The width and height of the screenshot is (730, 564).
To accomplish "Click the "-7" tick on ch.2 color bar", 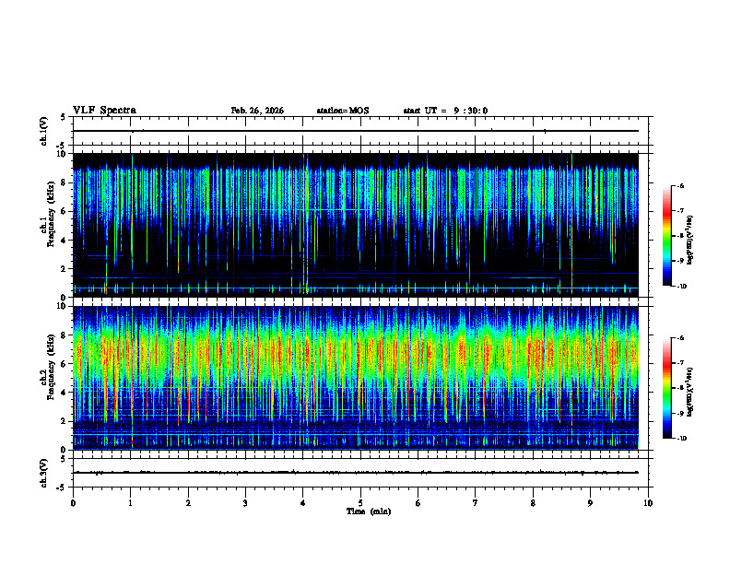I will (x=680, y=363).
